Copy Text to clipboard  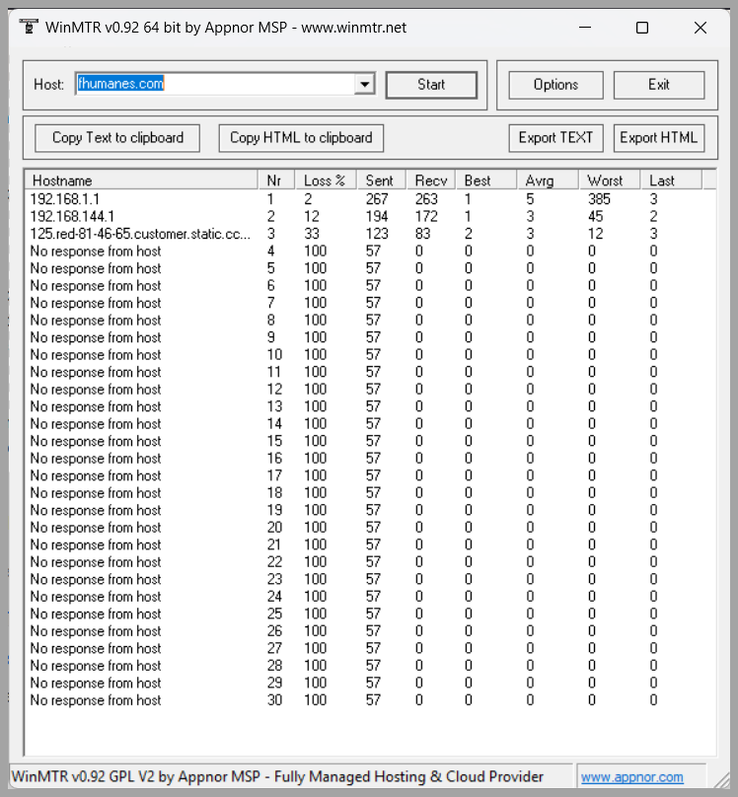(x=117, y=138)
